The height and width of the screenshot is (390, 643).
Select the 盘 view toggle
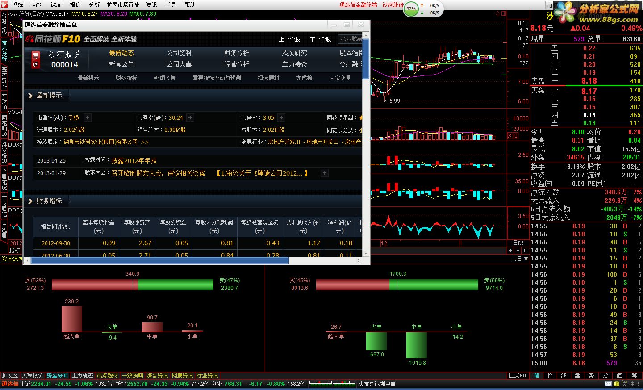(578, 376)
